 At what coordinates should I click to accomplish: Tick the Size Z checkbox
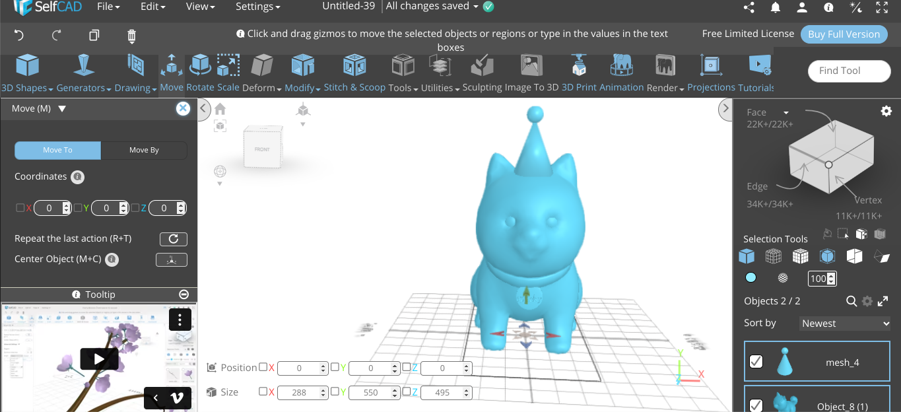click(x=406, y=392)
